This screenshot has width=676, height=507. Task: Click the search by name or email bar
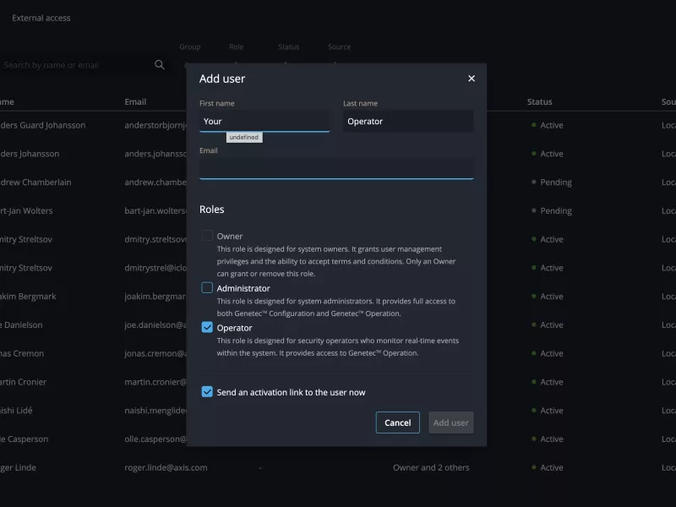tap(76, 64)
